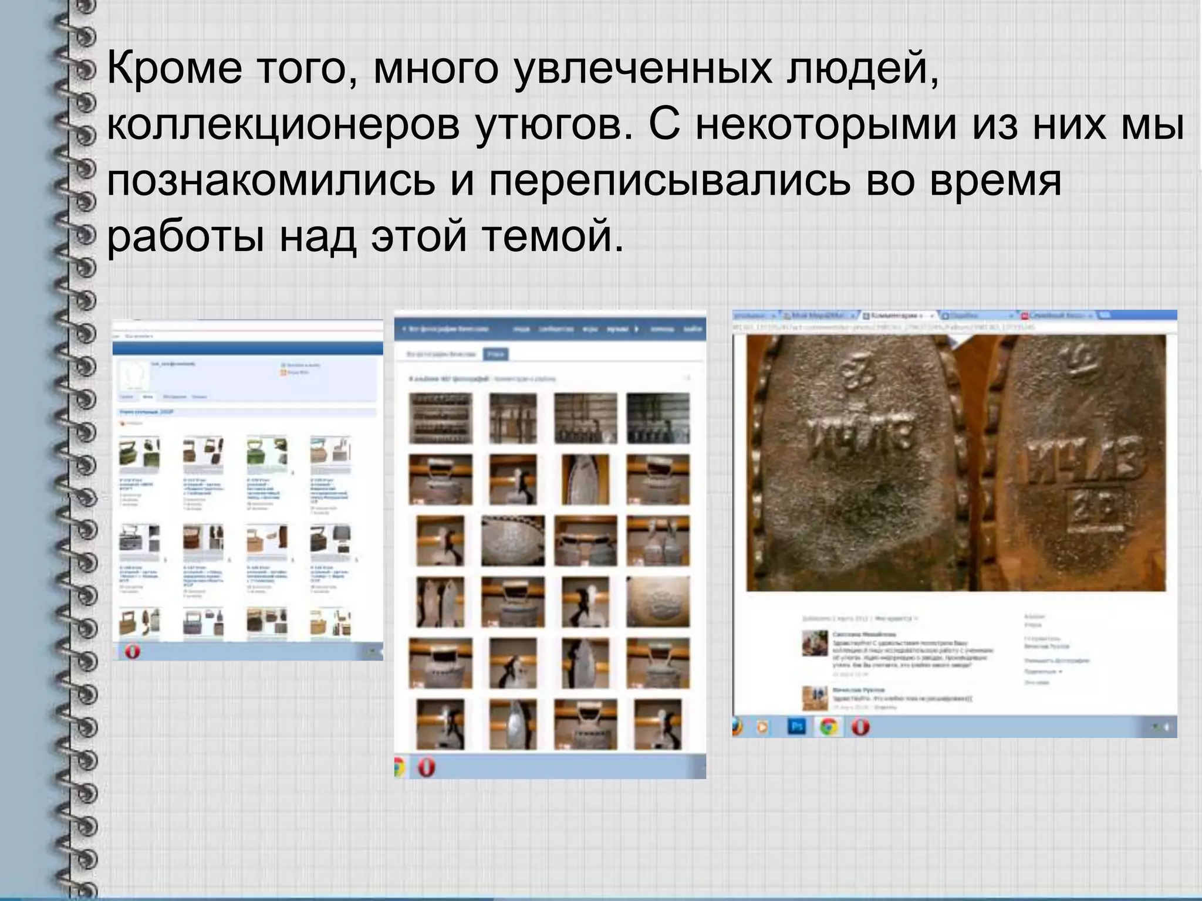The height and width of the screenshot is (901, 1202).
Task: Click the large iron soleplates photo
Action: coord(955,463)
